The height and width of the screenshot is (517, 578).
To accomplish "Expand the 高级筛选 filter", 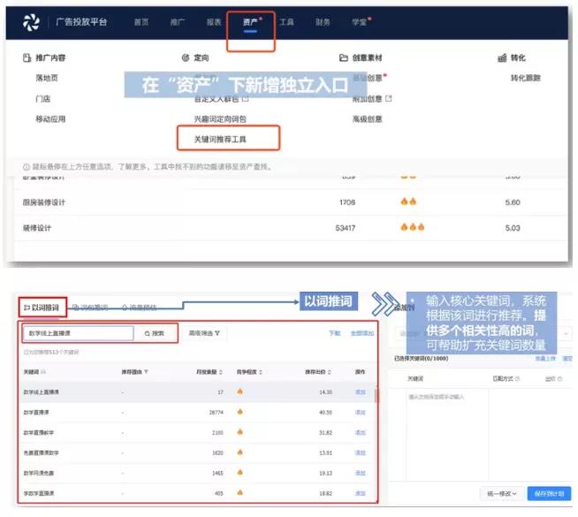I will pos(204,333).
